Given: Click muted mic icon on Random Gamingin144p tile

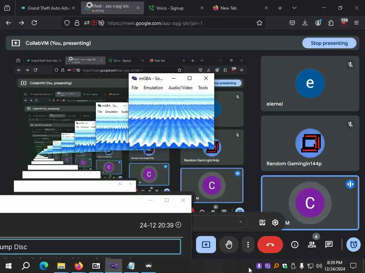Looking at the screenshot, I should (x=350, y=124).
